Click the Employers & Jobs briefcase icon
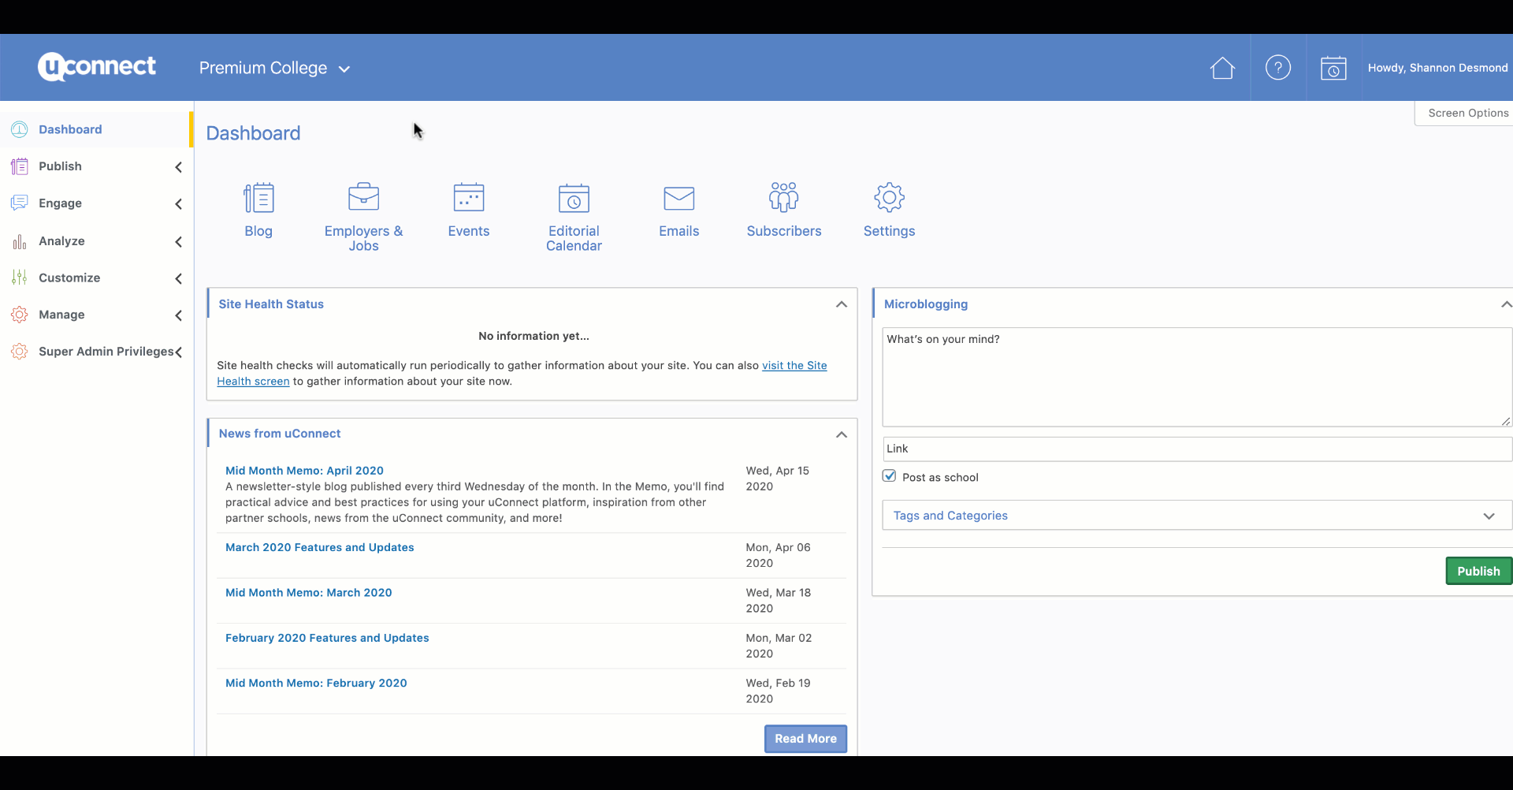Screen dimensions: 1513x790 point(363,197)
